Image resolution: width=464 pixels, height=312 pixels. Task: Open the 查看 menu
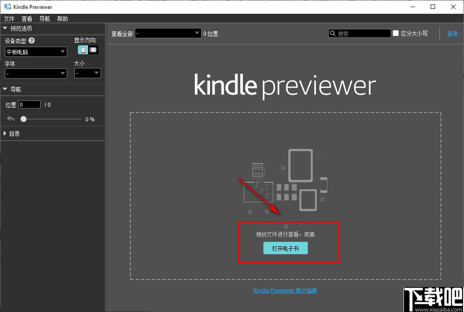27,19
